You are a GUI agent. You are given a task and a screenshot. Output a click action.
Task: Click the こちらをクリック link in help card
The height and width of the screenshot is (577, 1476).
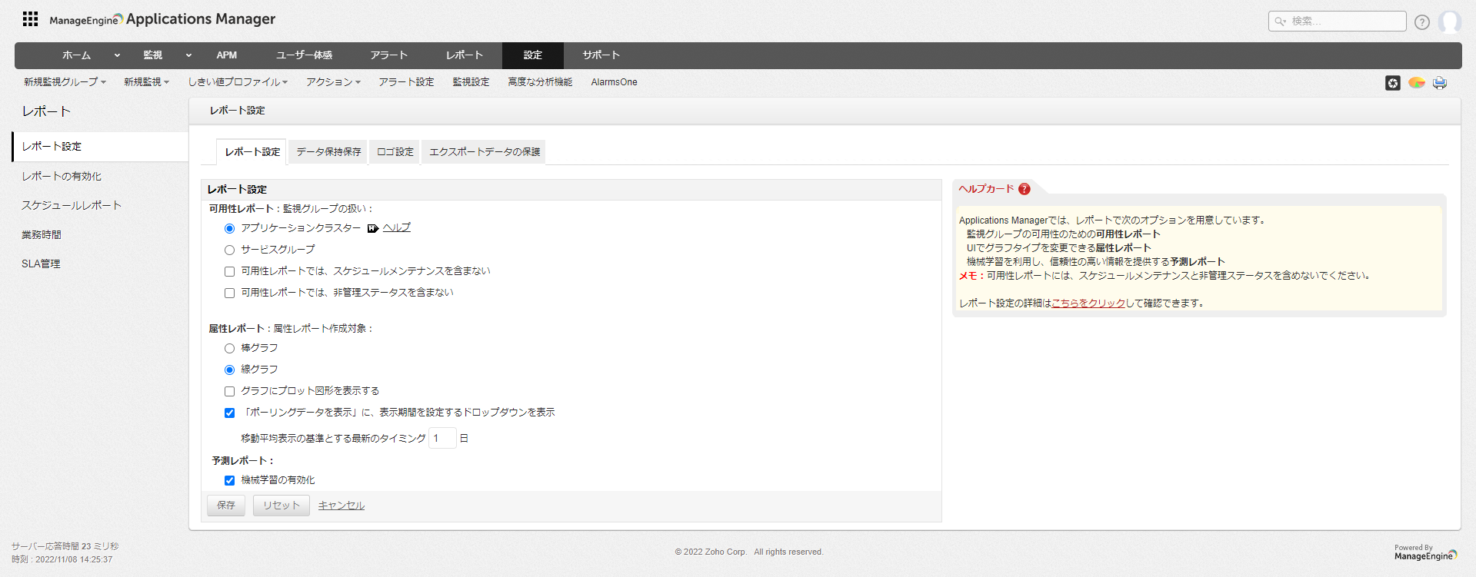(1088, 303)
